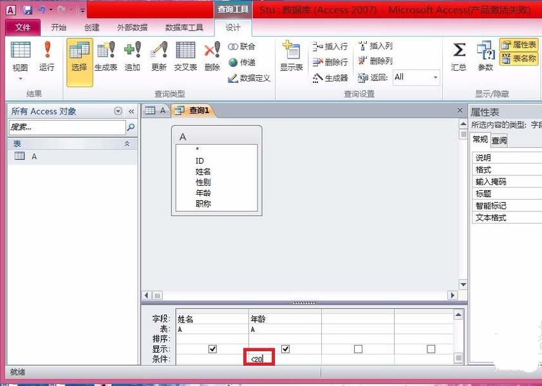This screenshot has width=542, height=386.
Task: Click the horizontal scrollbar left arrow
Action: 147,295
